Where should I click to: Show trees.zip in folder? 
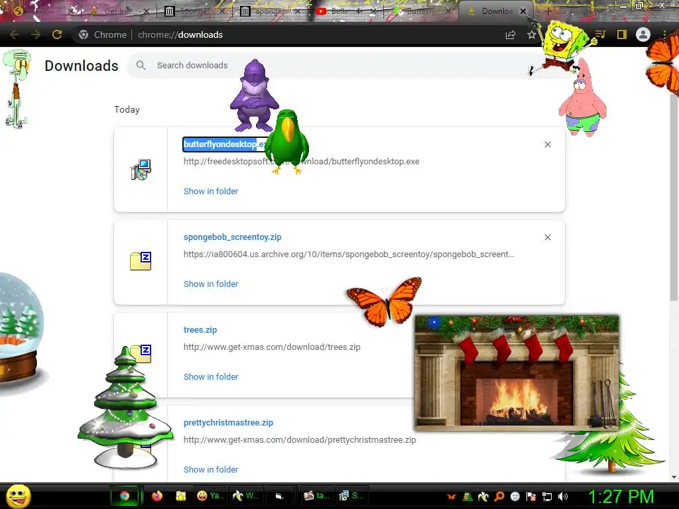(x=211, y=376)
